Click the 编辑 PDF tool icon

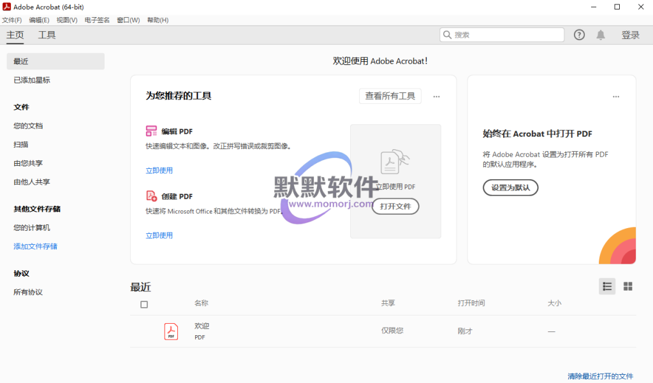[x=151, y=131]
